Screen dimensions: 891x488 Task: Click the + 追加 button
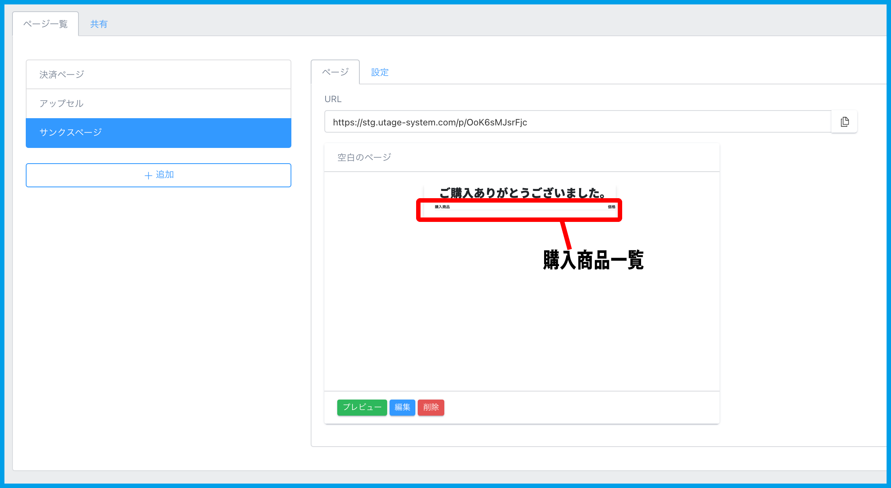click(x=158, y=175)
